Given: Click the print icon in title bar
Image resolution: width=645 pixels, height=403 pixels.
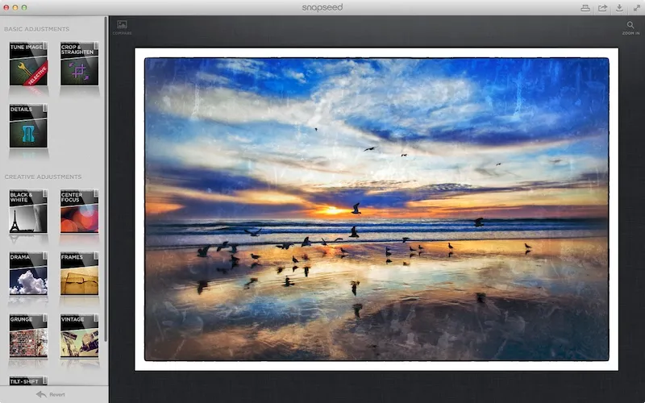Looking at the screenshot, I should click(x=585, y=7).
